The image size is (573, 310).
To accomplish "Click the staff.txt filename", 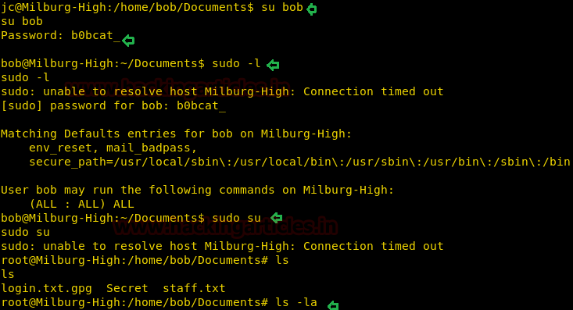I will pos(194,288).
